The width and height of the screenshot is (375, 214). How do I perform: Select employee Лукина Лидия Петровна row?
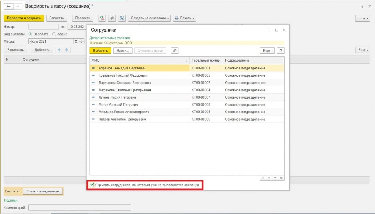coord(117,97)
